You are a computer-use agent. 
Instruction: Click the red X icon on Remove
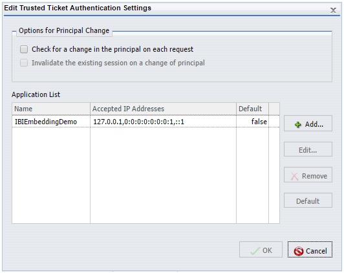pos(294,176)
